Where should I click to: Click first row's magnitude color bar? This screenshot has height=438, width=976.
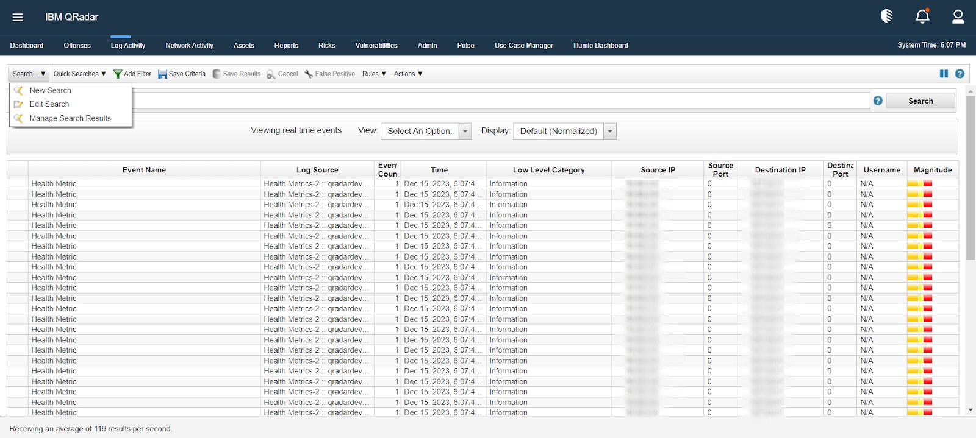pyautogui.click(x=920, y=183)
